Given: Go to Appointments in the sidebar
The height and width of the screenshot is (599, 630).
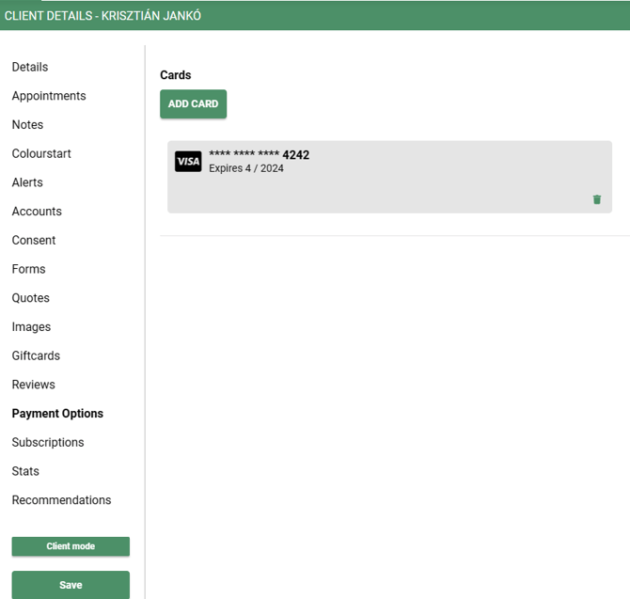Looking at the screenshot, I should pos(49,96).
